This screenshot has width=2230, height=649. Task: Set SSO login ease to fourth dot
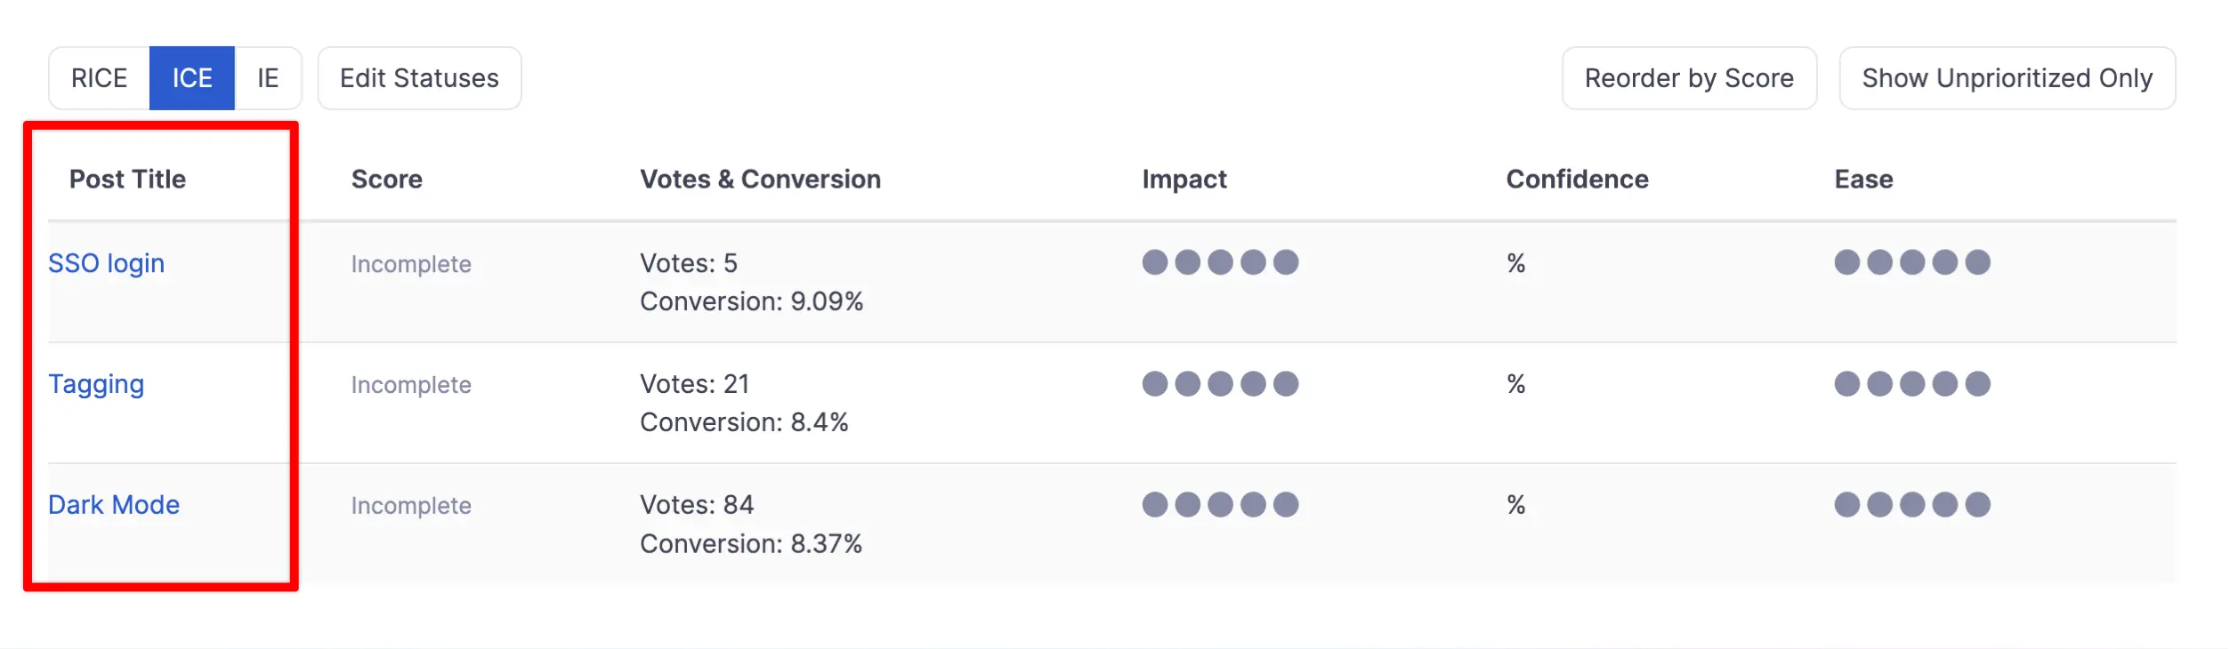[1944, 262]
